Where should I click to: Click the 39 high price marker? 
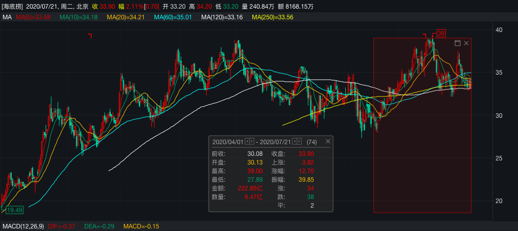440,34
